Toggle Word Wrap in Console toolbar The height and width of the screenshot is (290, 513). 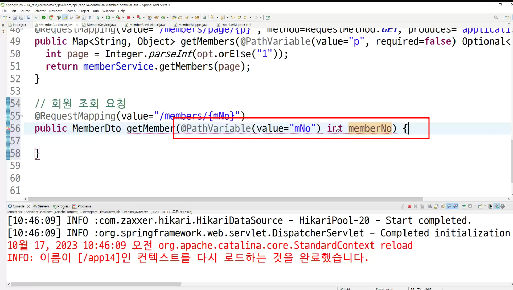tap(443, 206)
